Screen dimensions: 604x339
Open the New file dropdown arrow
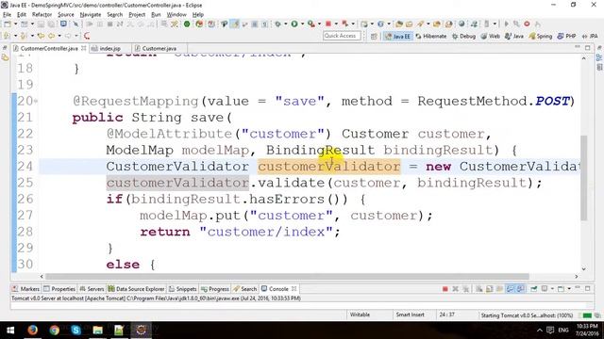point(15,24)
